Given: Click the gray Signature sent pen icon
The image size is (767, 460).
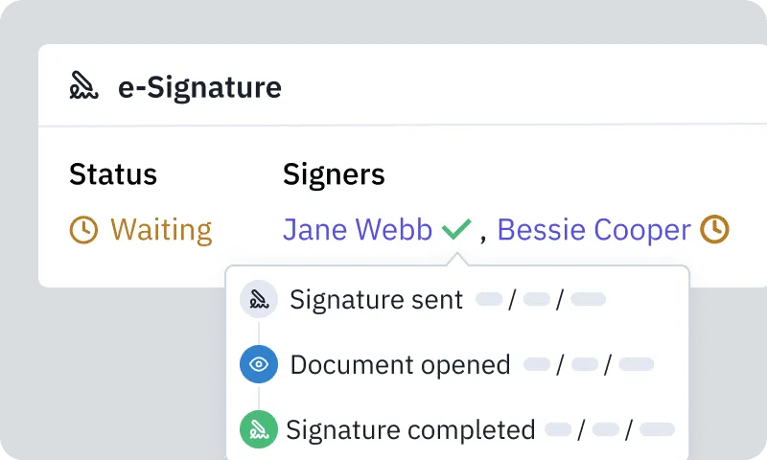Looking at the screenshot, I should point(259,299).
